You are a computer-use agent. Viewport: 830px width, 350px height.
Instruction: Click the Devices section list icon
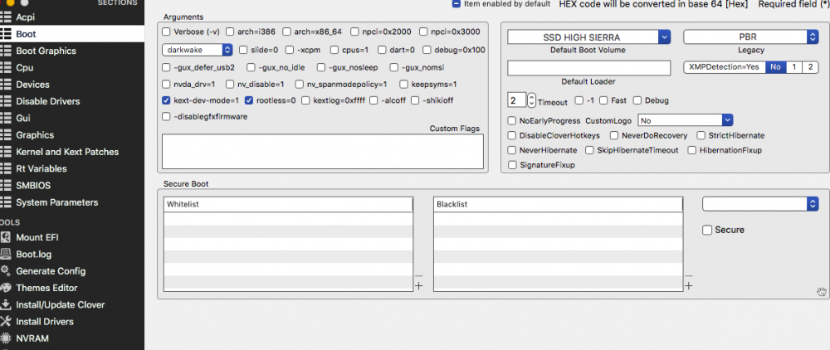click(x=5, y=85)
